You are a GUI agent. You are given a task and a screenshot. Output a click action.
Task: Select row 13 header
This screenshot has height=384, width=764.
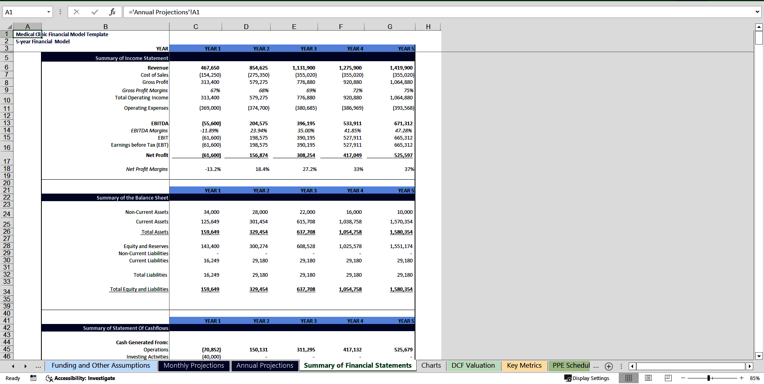click(x=6, y=123)
